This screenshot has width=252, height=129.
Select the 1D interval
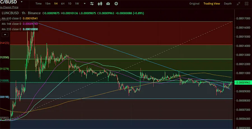click(x=70, y=4)
